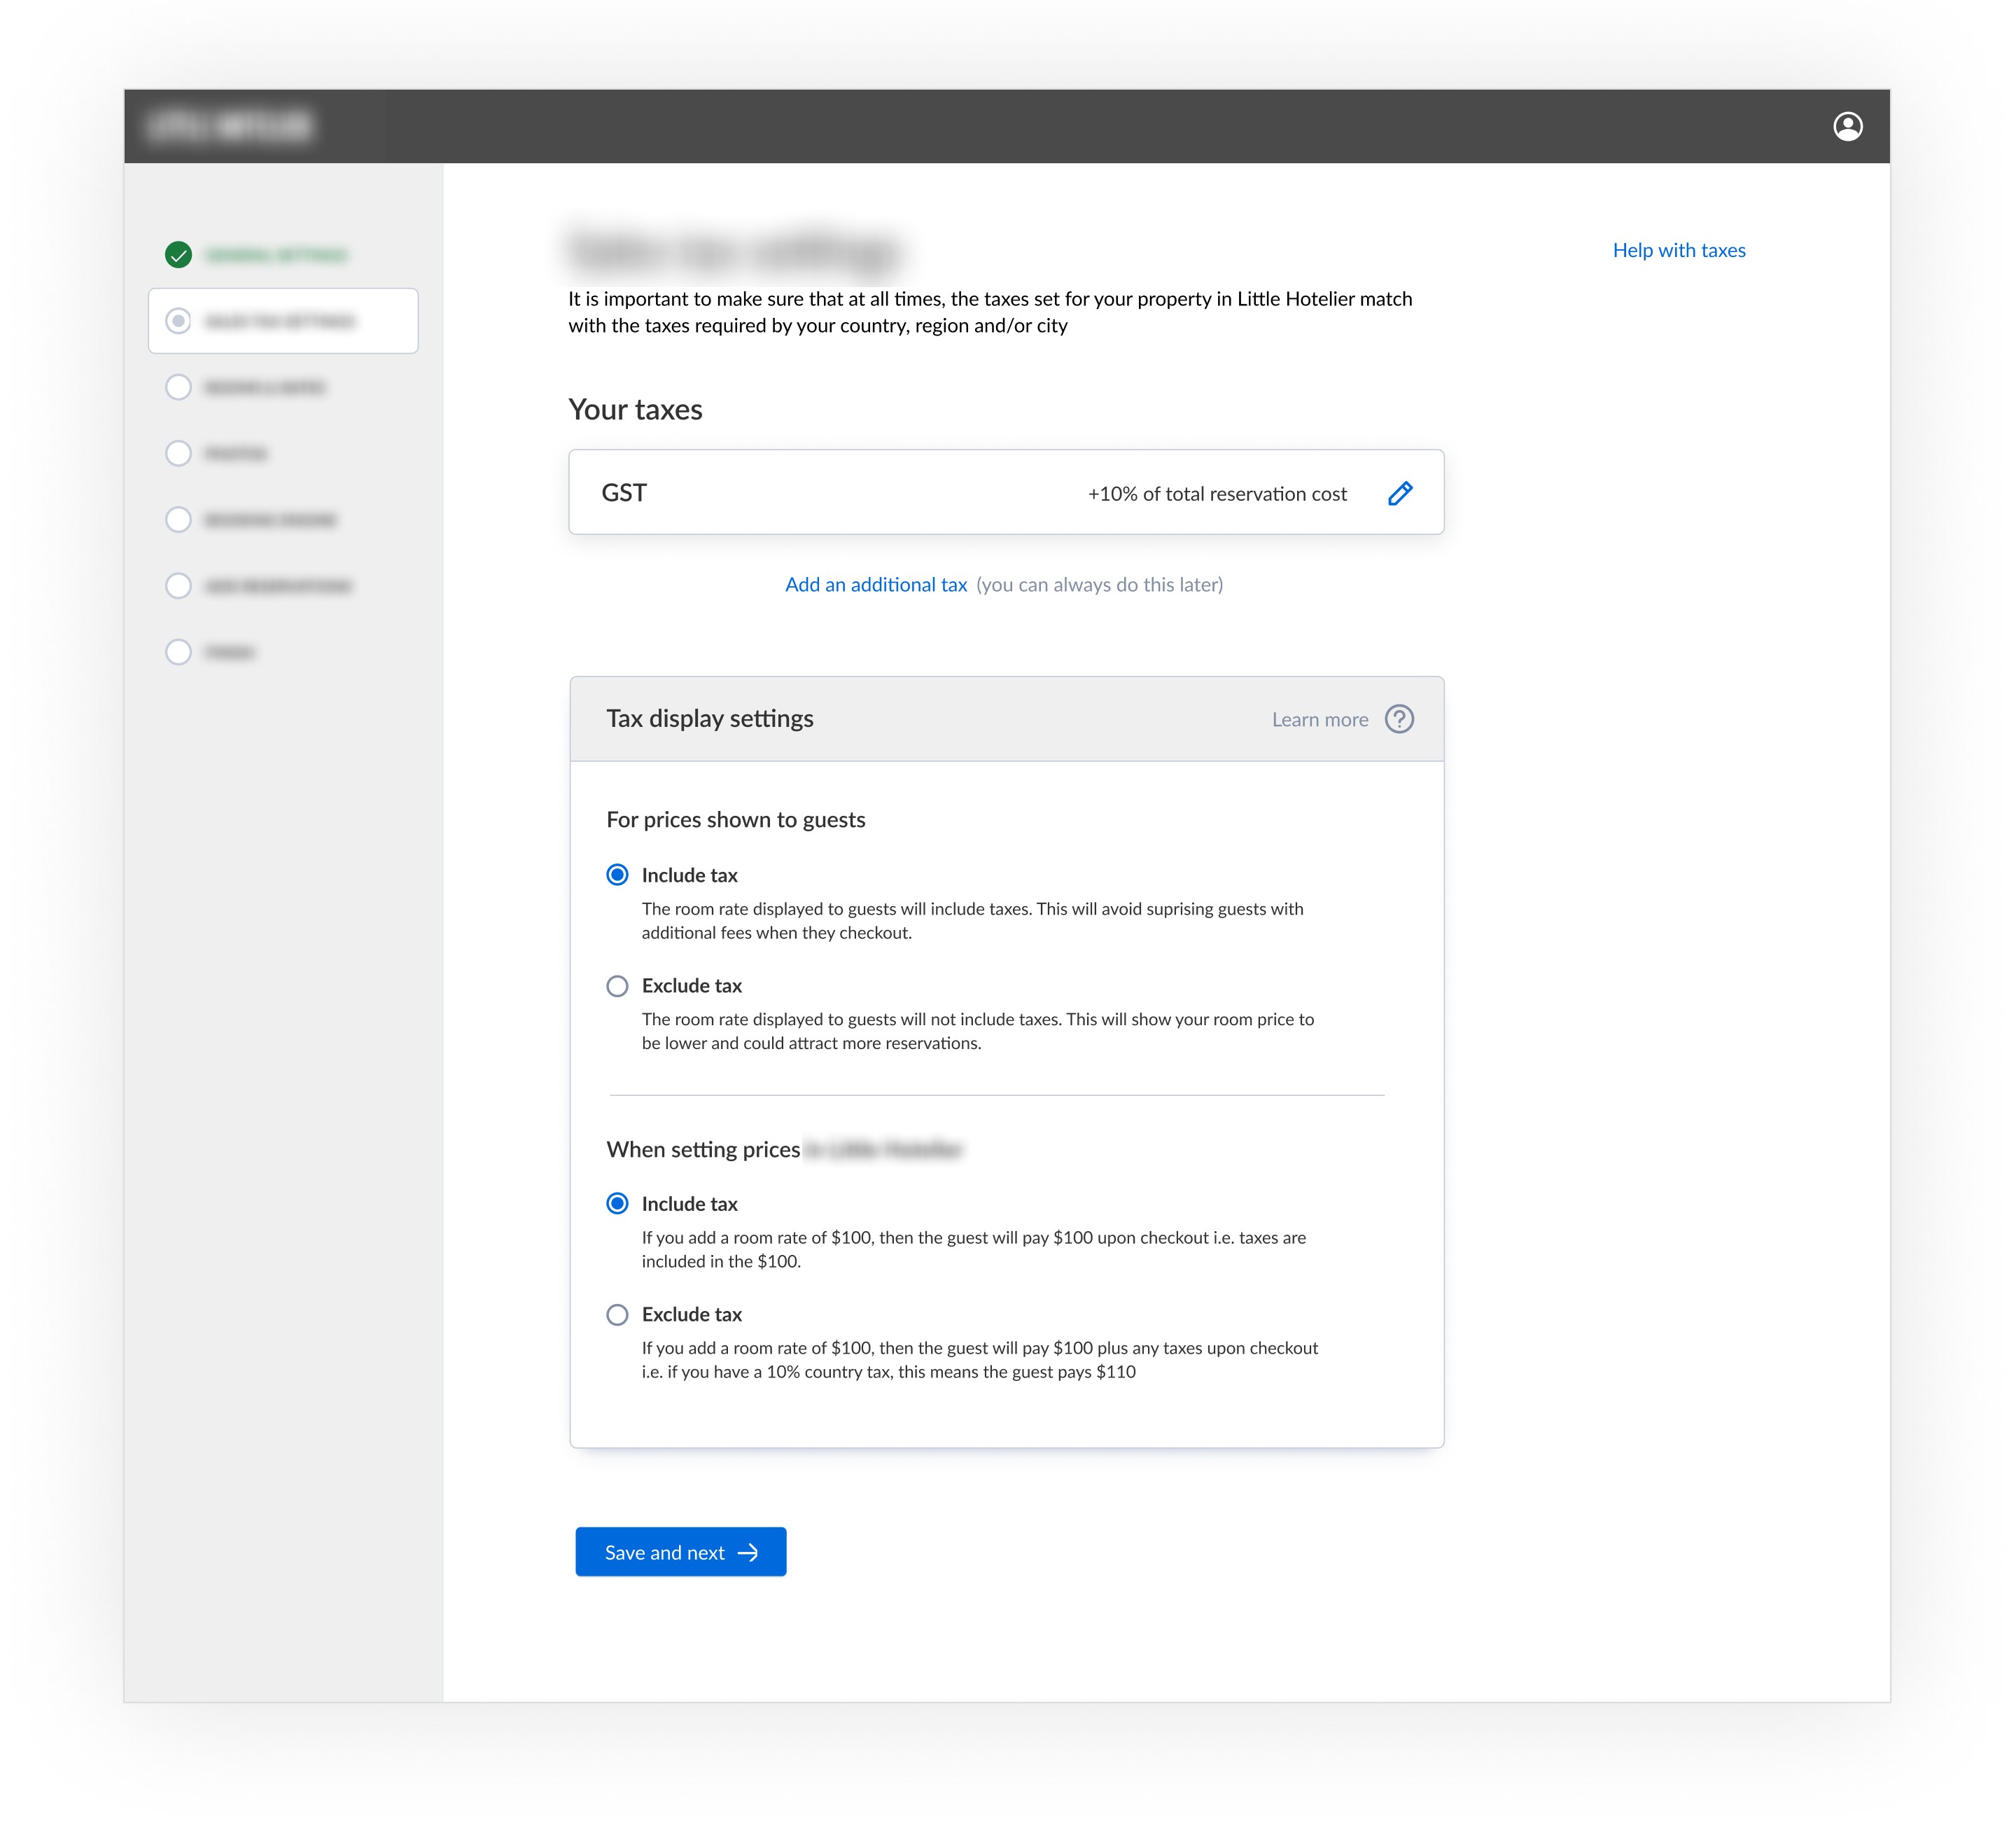Select the sixth setup step circle
This screenshot has width=2016, height=1825.
point(178,585)
